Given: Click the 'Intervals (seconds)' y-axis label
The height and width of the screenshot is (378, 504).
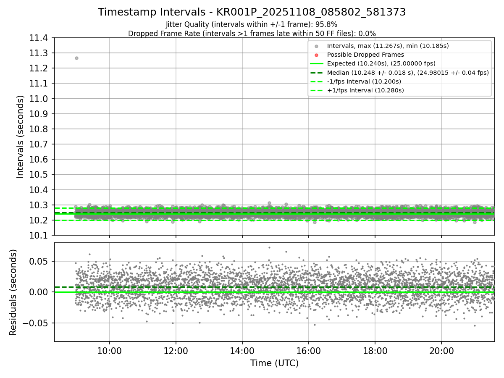Looking at the screenshot, I should point(21,136).
